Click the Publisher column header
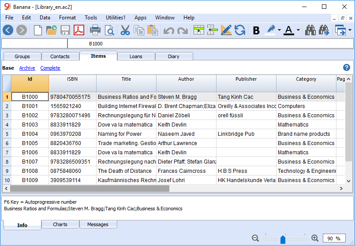 coord(246,83)
